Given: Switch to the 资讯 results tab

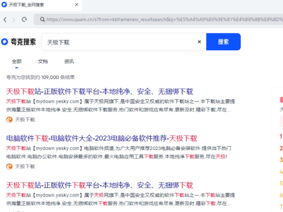Looking at the screenshot, I should [69, 61].
